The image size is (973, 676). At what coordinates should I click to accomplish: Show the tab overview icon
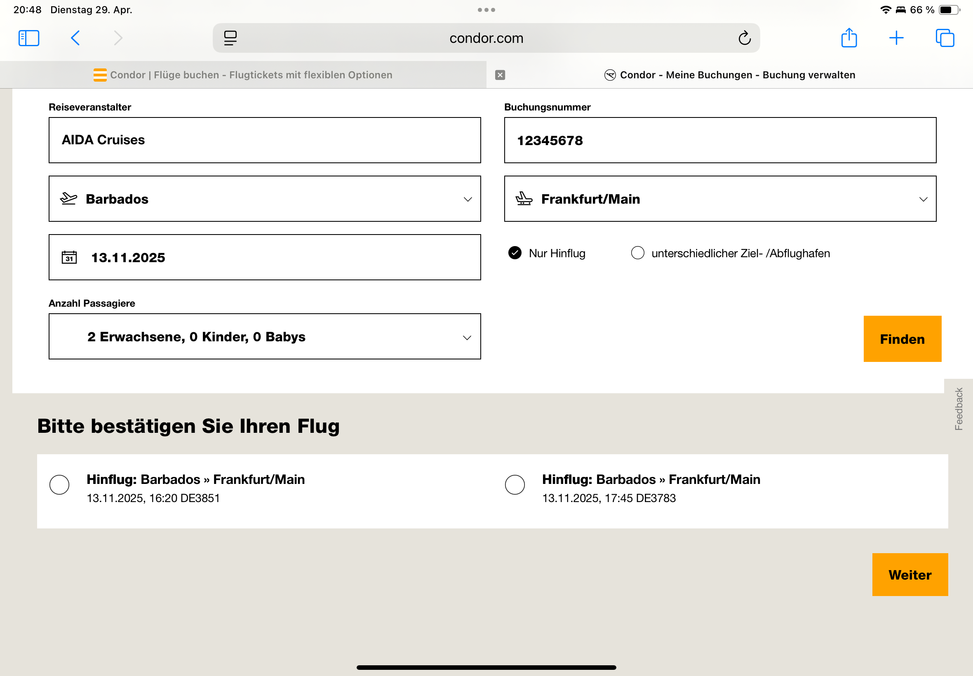coord(945,38)
